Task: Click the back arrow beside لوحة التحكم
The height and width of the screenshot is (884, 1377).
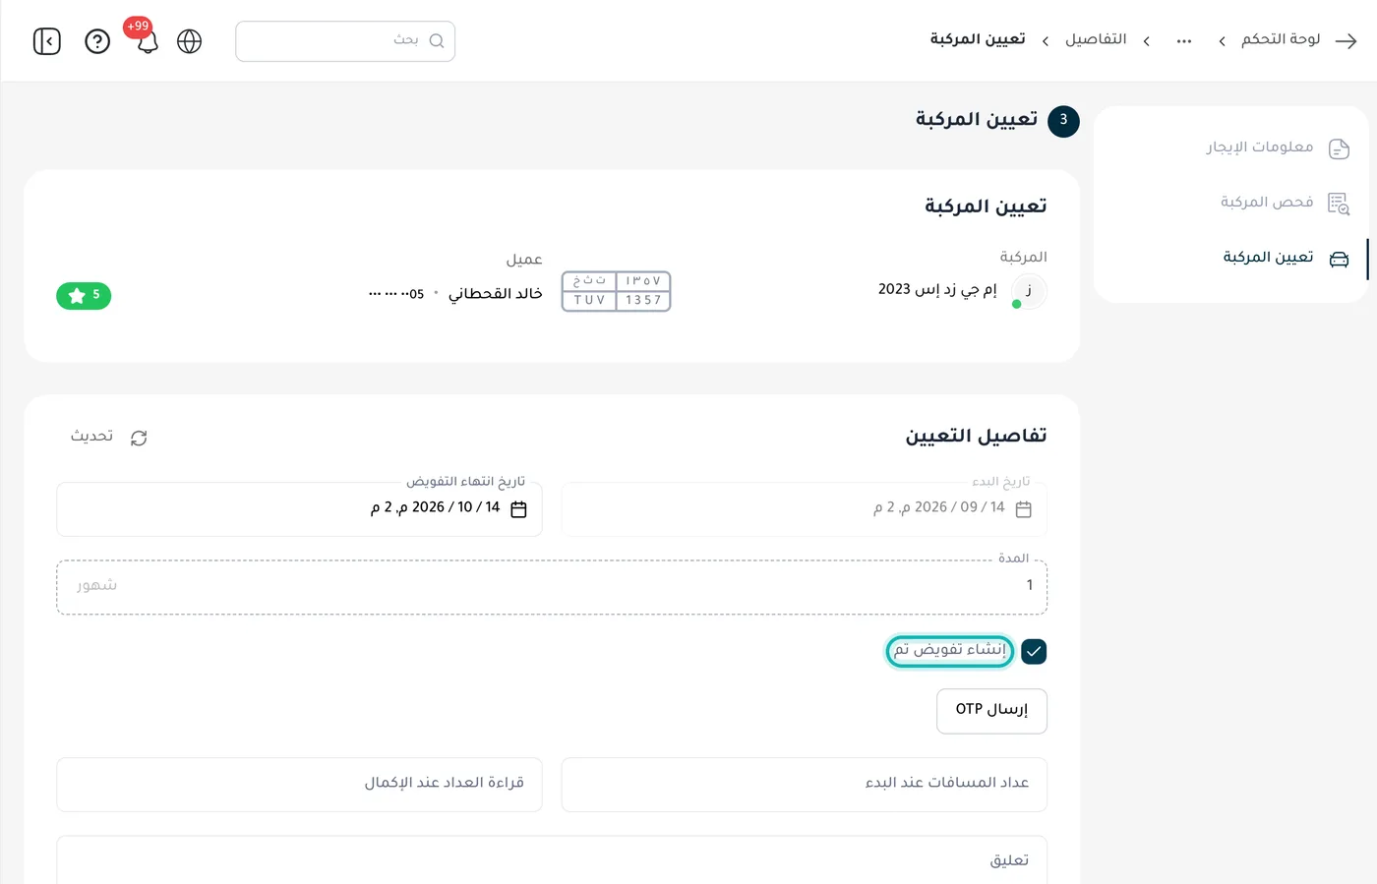Action: coord(1347,40)
